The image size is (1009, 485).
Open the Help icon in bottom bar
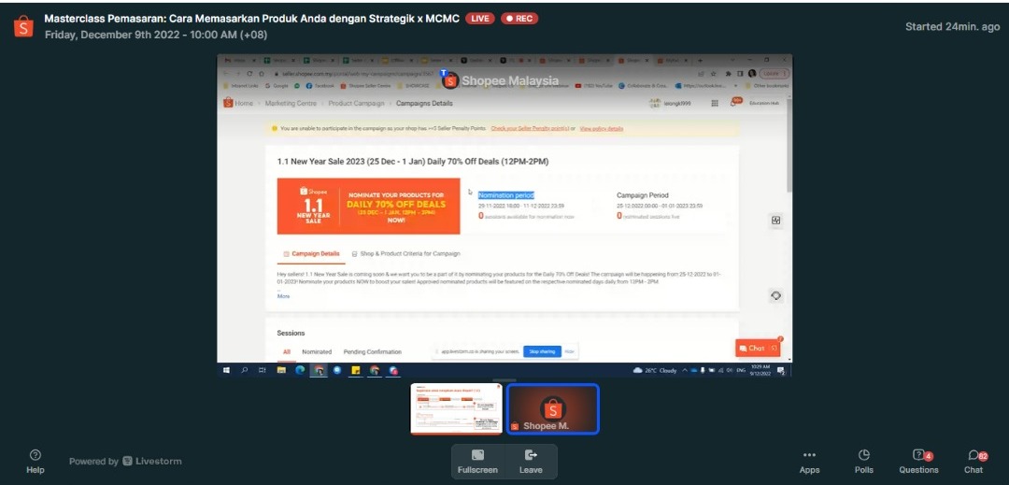point(36,461)
